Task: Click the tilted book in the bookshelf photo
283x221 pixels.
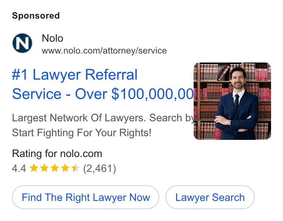Action: pos(224,73)
